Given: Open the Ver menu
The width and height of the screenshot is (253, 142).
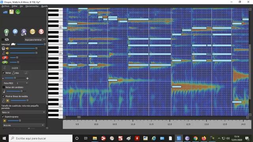Looking at the screenshot, I should pyautogui.click(x=21, y=6).
